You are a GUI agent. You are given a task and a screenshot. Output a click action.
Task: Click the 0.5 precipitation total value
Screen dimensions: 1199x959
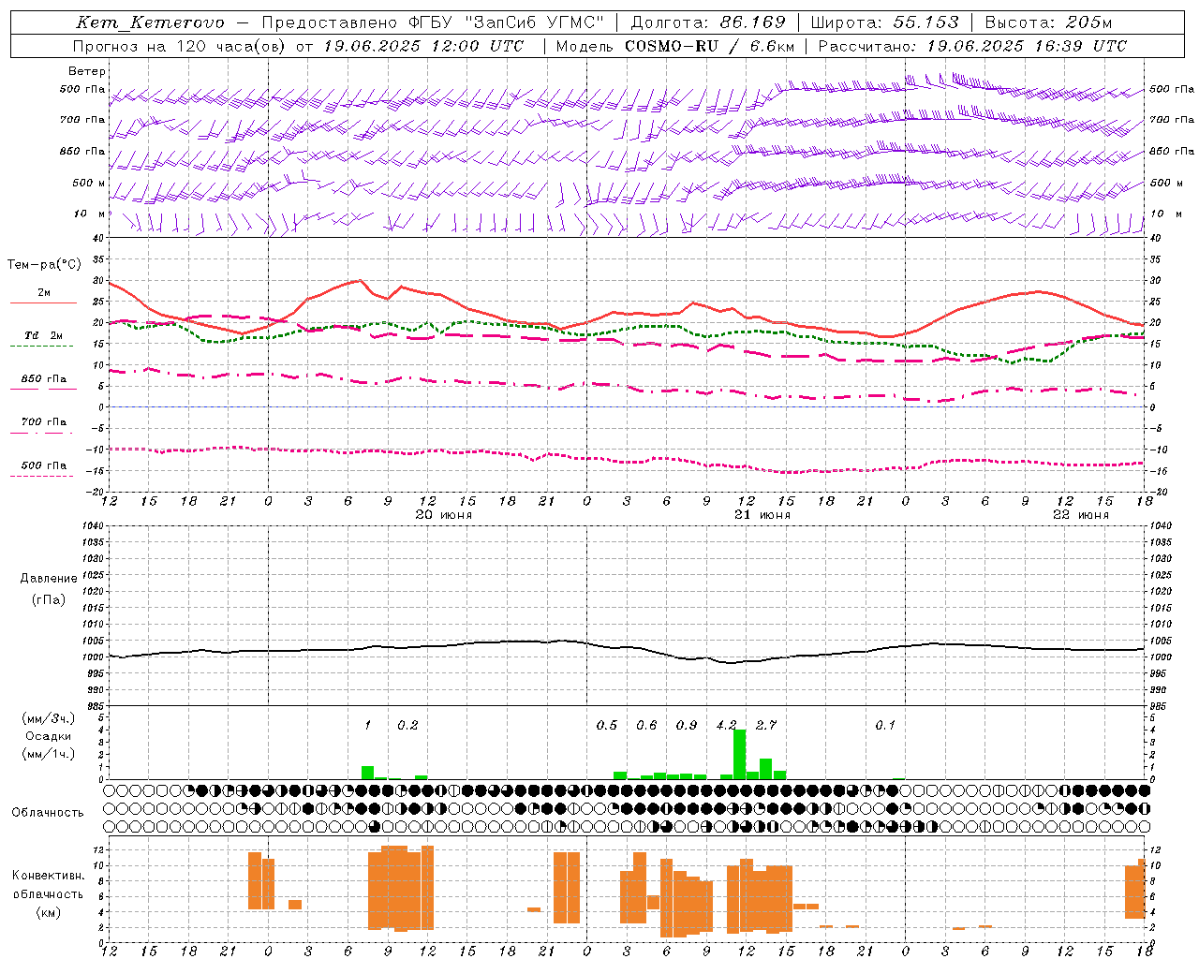[607, 726]
